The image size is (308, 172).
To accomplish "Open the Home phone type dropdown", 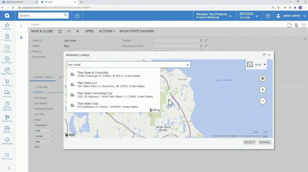I will click(44, 136).
